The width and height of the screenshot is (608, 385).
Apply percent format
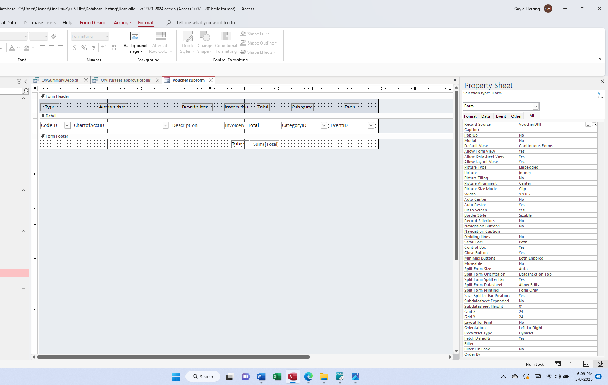(84, 47)
